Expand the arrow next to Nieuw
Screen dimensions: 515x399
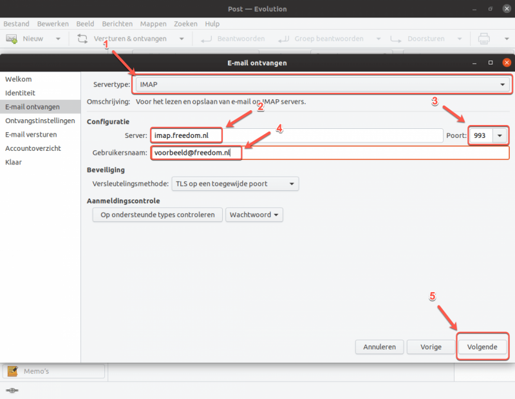click(58, 39)
